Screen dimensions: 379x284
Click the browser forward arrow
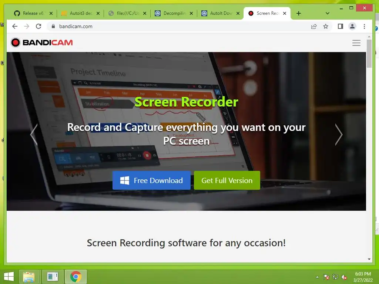pyautogui.click(x=27, y=26)
